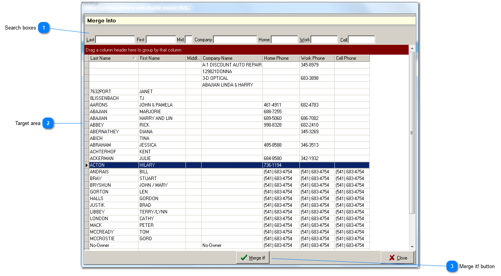Click the row indicator arrow beside ACTON
The width and height of the screenshot is (501, 276).
86,165
